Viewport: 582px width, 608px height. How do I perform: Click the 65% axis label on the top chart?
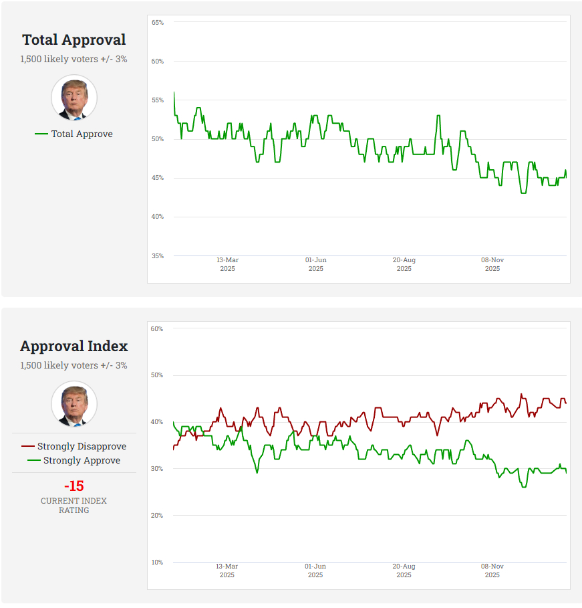pyautogui.click(x=158, y=23)
